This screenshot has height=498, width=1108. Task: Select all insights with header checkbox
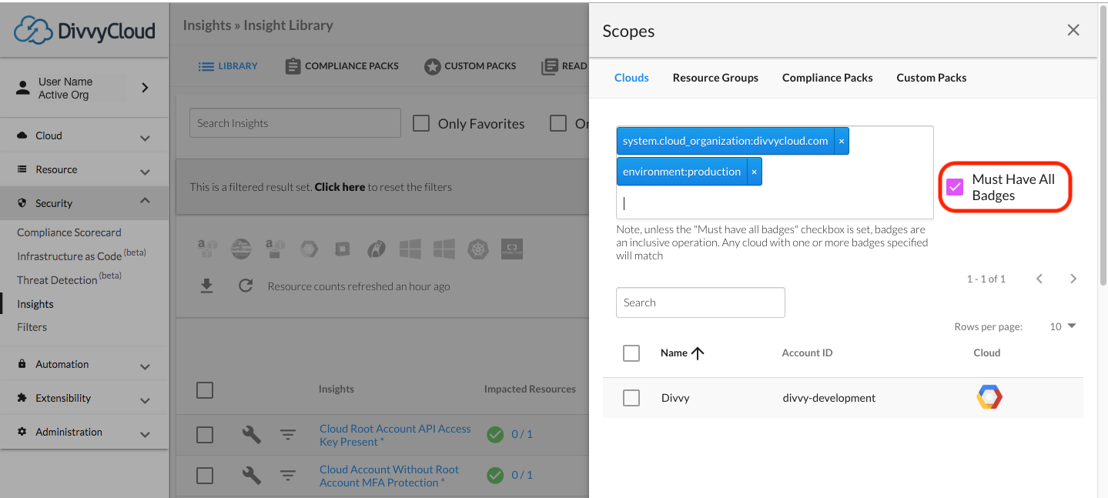tap(205, 390)
